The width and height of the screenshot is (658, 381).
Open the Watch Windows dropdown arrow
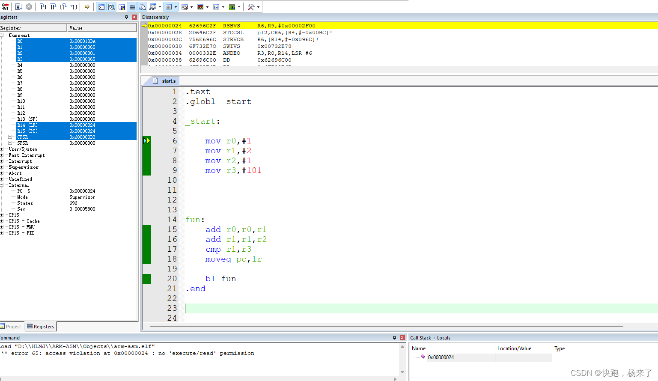[160, 7]
